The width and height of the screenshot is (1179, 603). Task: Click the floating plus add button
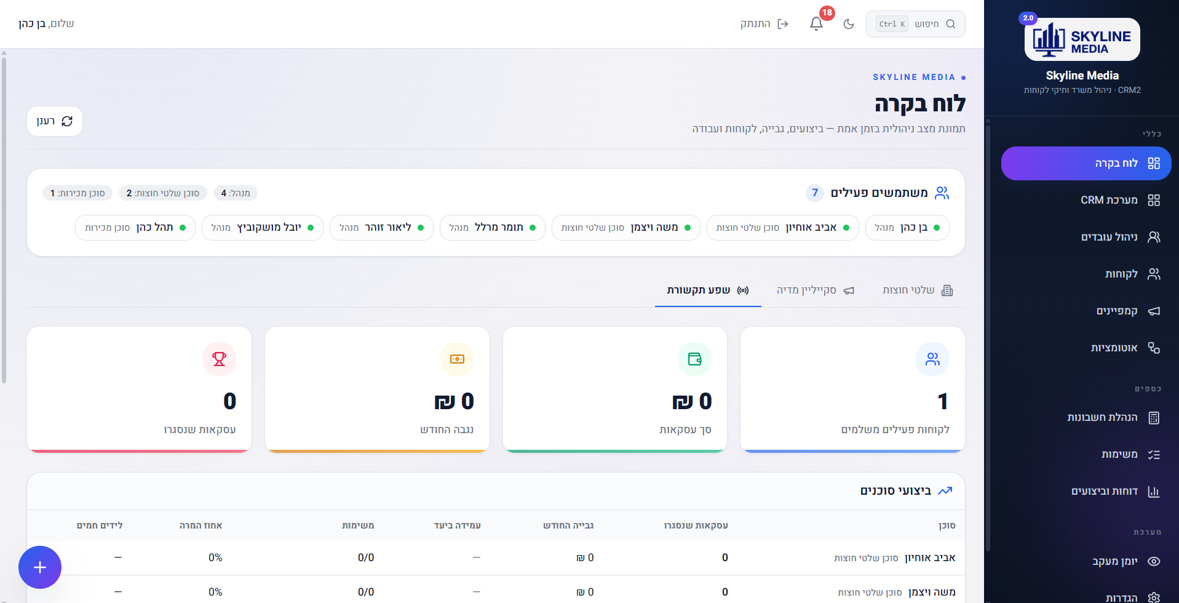tap(40, 567)
